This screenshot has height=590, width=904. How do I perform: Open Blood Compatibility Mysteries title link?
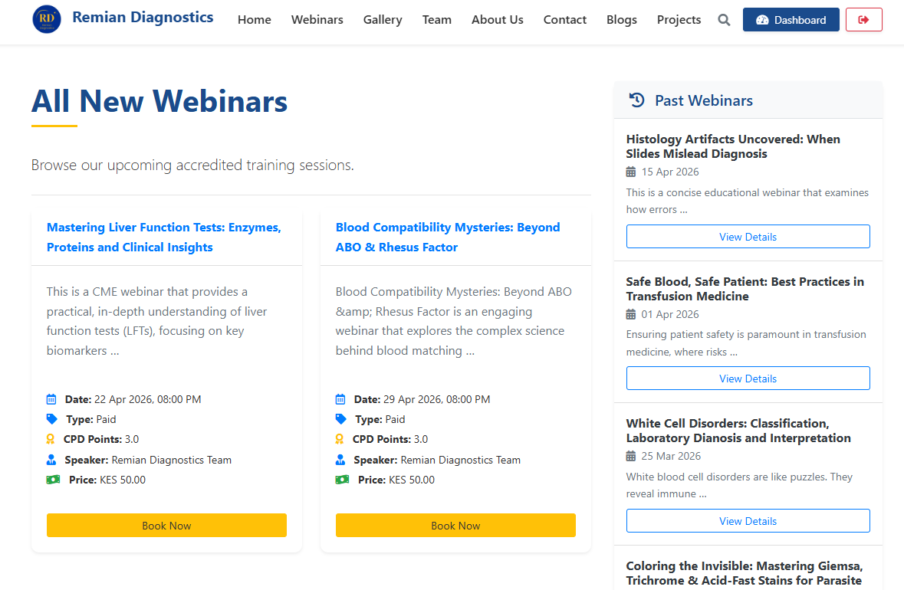pyautogui.click(x=447, y=237)
